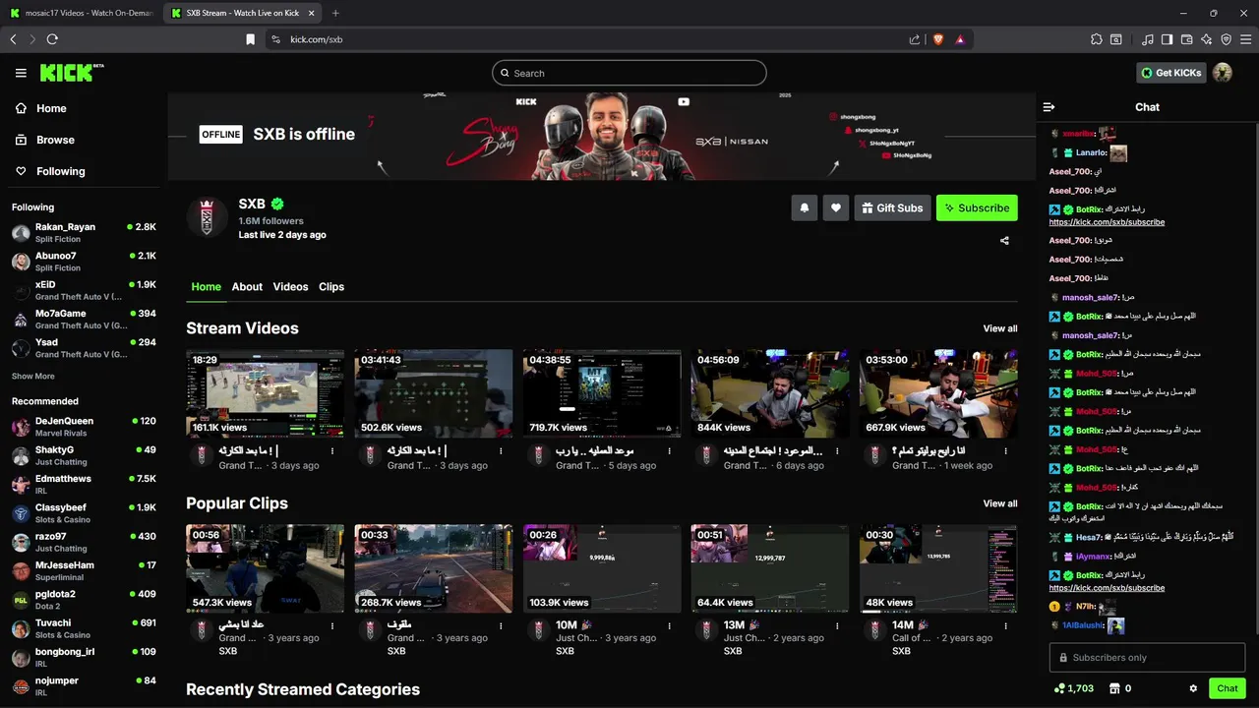Open the chat shop icon showing 0

(x=1120, y=688)
